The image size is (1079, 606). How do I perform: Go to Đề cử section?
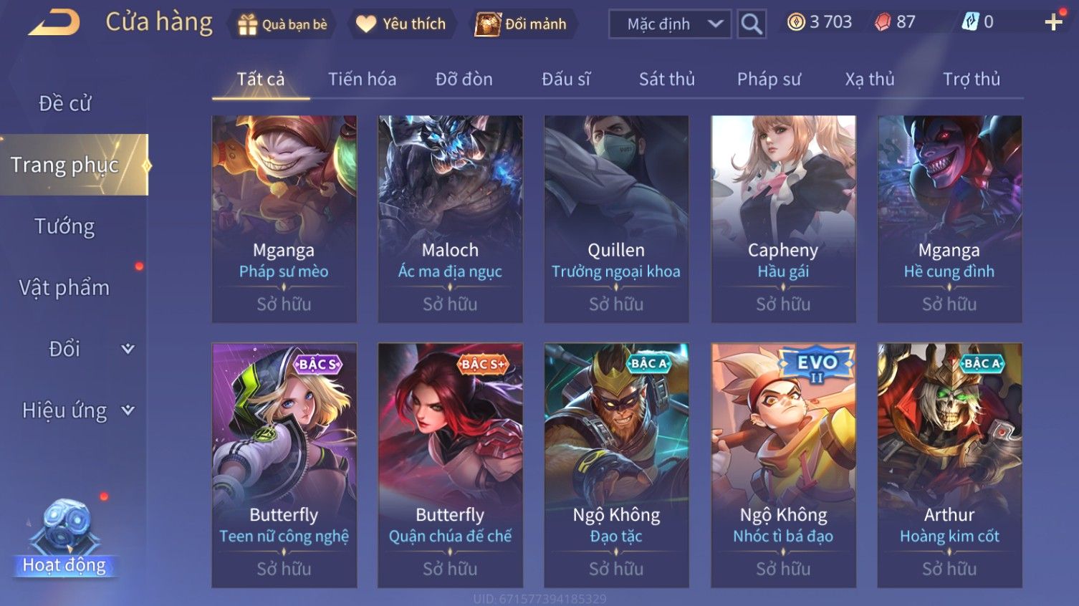(64, 103)
